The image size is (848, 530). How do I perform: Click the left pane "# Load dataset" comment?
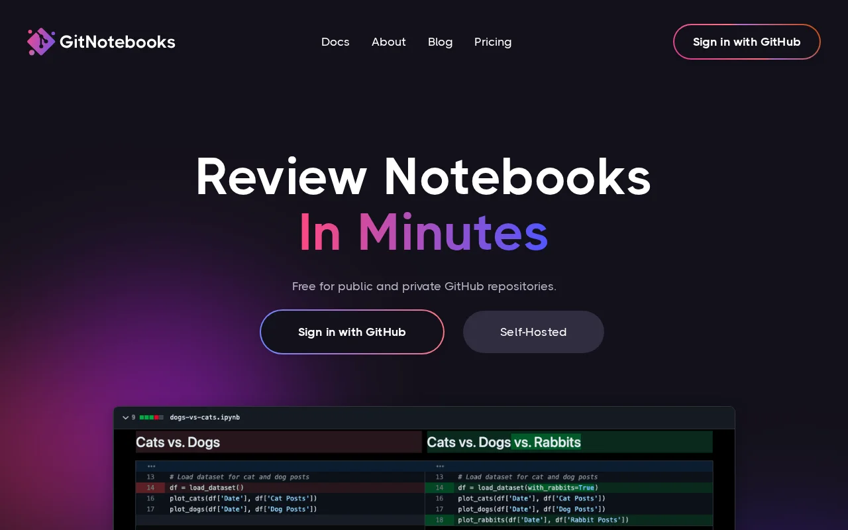239,477
